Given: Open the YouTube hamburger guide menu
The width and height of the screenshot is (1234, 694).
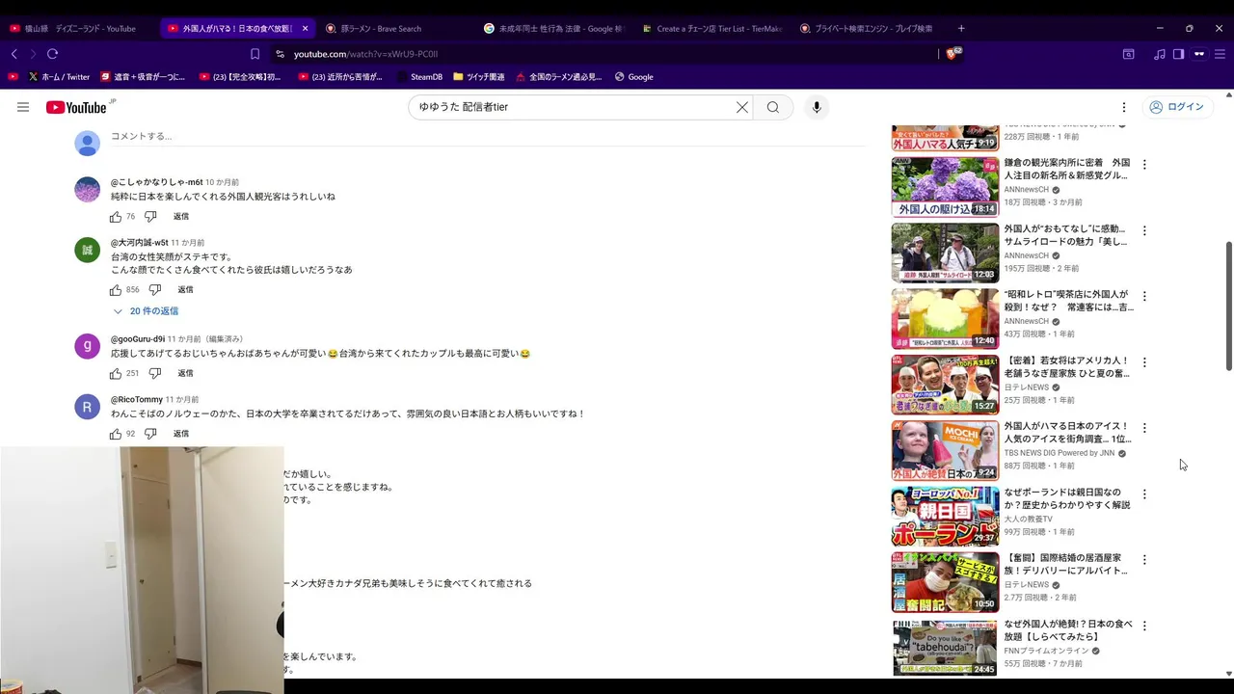Looking at the screenshot, I should pos(23,107).
